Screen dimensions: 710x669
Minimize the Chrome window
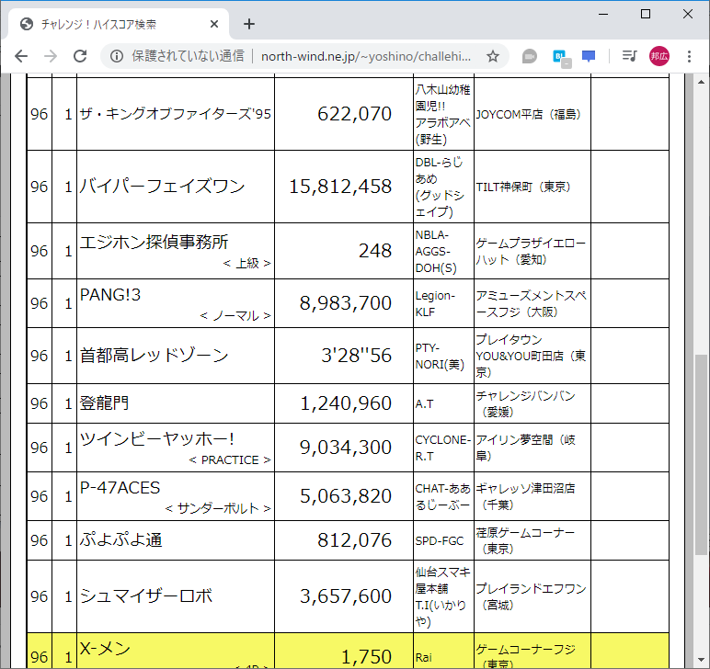(603, 14)
